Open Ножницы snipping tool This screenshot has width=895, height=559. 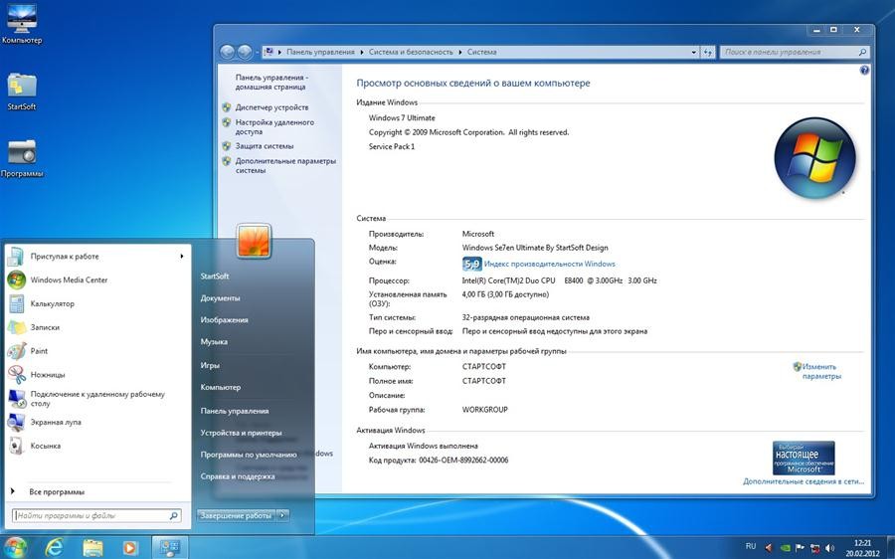48,375
